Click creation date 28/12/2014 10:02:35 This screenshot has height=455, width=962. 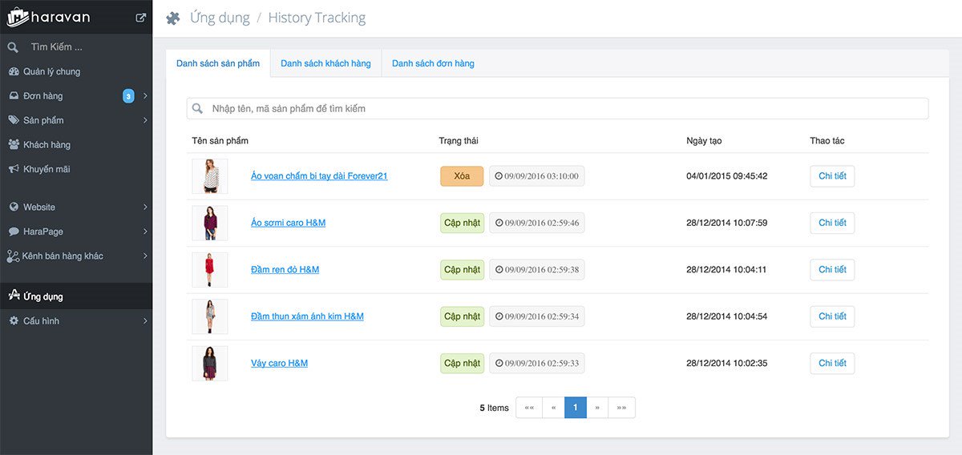tap(727, 363)
